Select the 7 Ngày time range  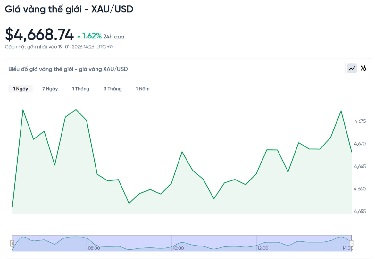tap(50, 89)
